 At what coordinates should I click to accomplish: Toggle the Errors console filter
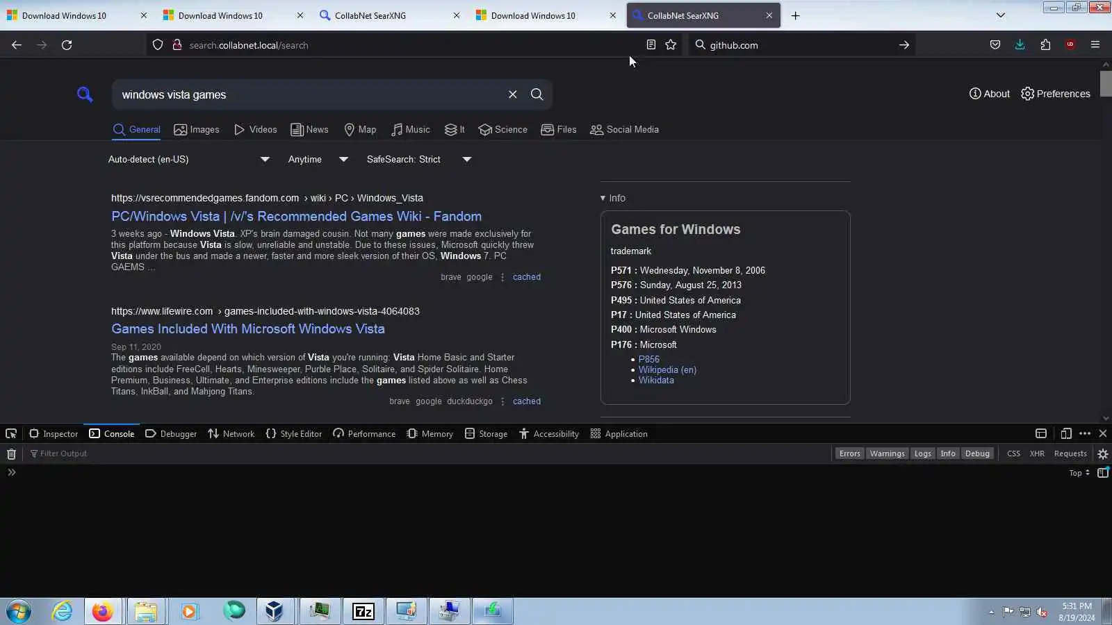pyautogui.click(x=849, y=454)
